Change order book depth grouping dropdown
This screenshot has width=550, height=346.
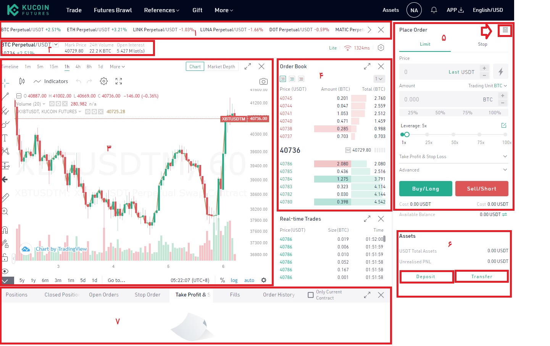tap(379, 79)
